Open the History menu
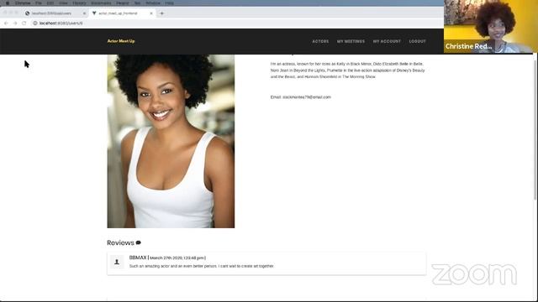 [79, 3]
